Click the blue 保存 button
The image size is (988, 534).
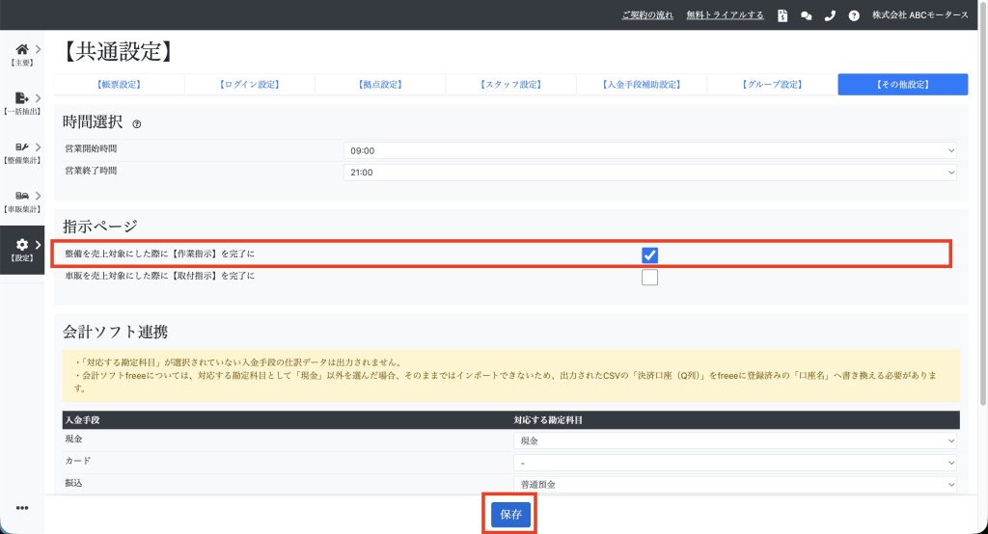(510, 515)
